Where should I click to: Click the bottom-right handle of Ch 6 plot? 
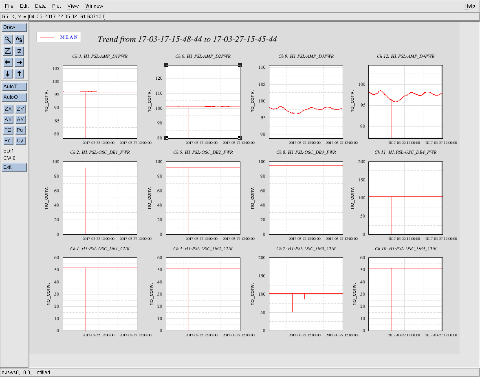240,138
